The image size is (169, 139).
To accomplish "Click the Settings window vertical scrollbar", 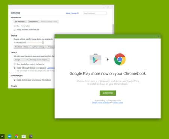I will click(x=113, y=29).
